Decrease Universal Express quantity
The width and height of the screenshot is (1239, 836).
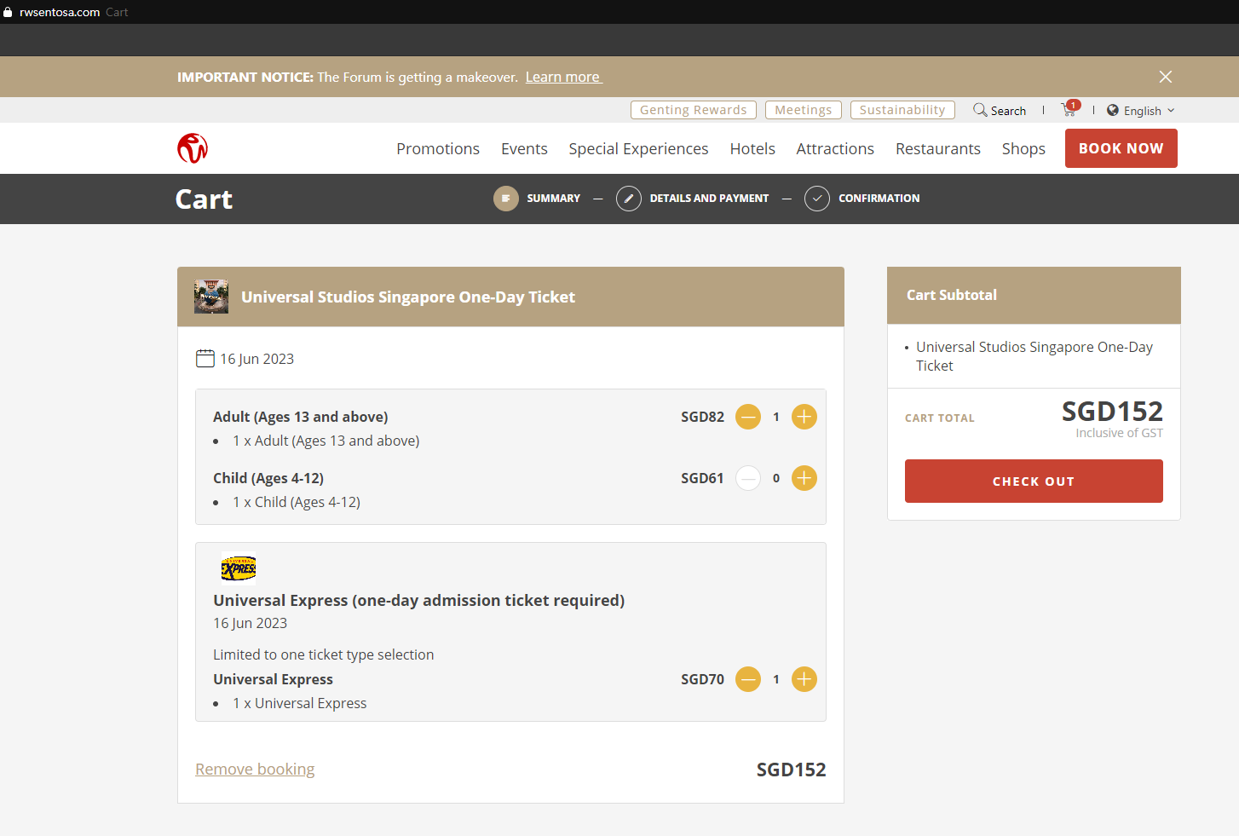(x=748, y=679)
